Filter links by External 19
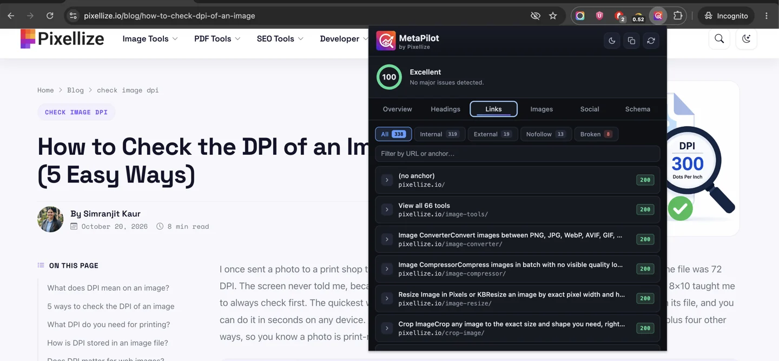This screenshot has width=779, height=361. pyautogui.click(x=492, y=134)
